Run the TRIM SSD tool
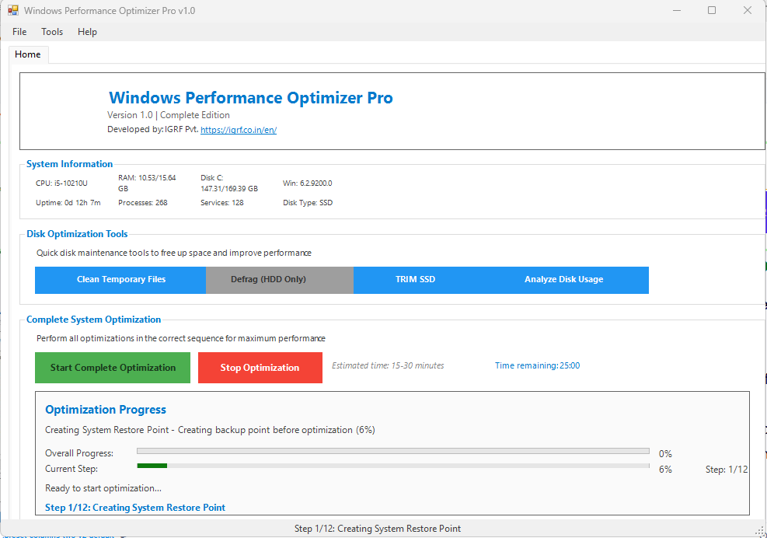767x538 pixels. pyautogui.click(x=415, y=280)
